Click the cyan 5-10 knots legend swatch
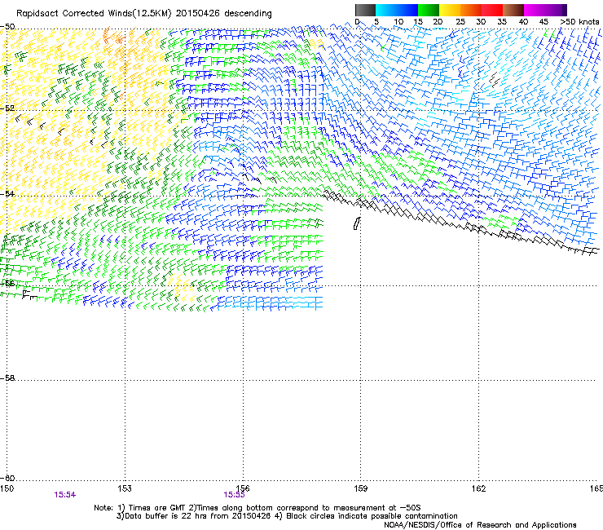This screenshot has width=603, height=530. 386,10
